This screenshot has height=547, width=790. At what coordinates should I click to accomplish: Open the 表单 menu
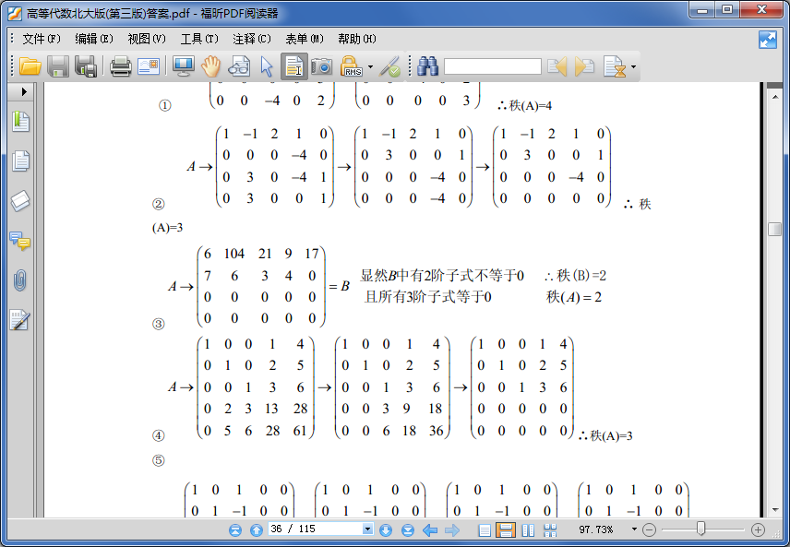[x=305, y=39]
